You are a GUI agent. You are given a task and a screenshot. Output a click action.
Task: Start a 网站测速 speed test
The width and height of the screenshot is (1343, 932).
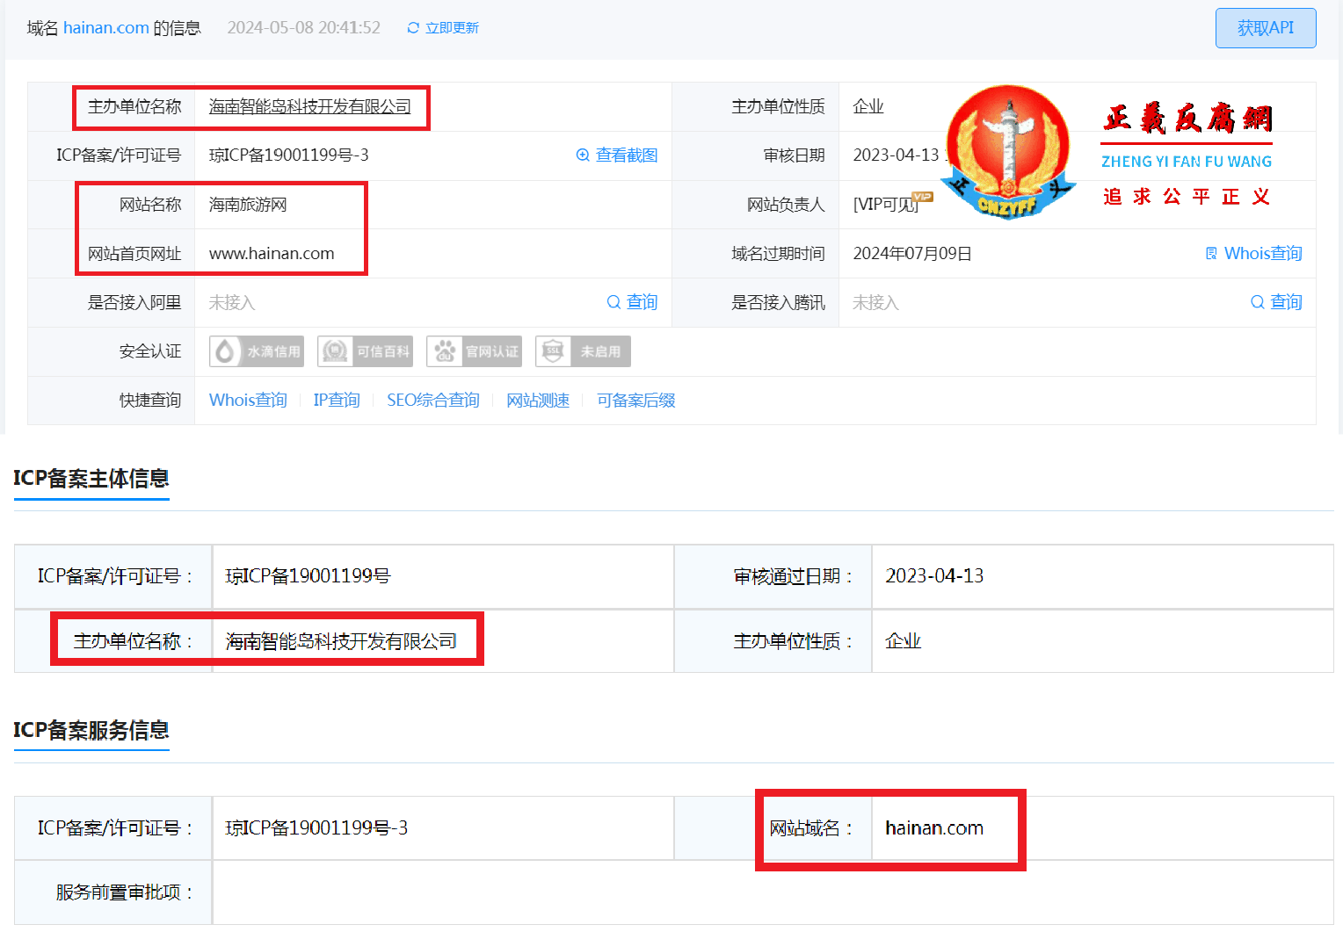click(x=538, y=401)
